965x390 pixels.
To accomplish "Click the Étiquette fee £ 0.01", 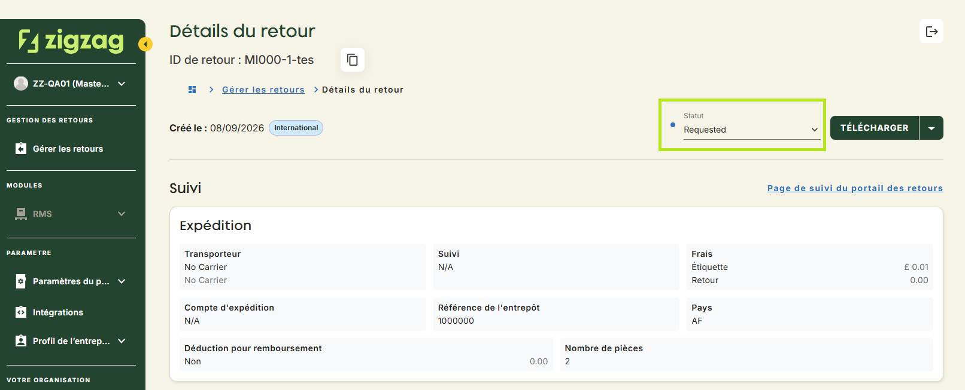I will coord(916,267).
